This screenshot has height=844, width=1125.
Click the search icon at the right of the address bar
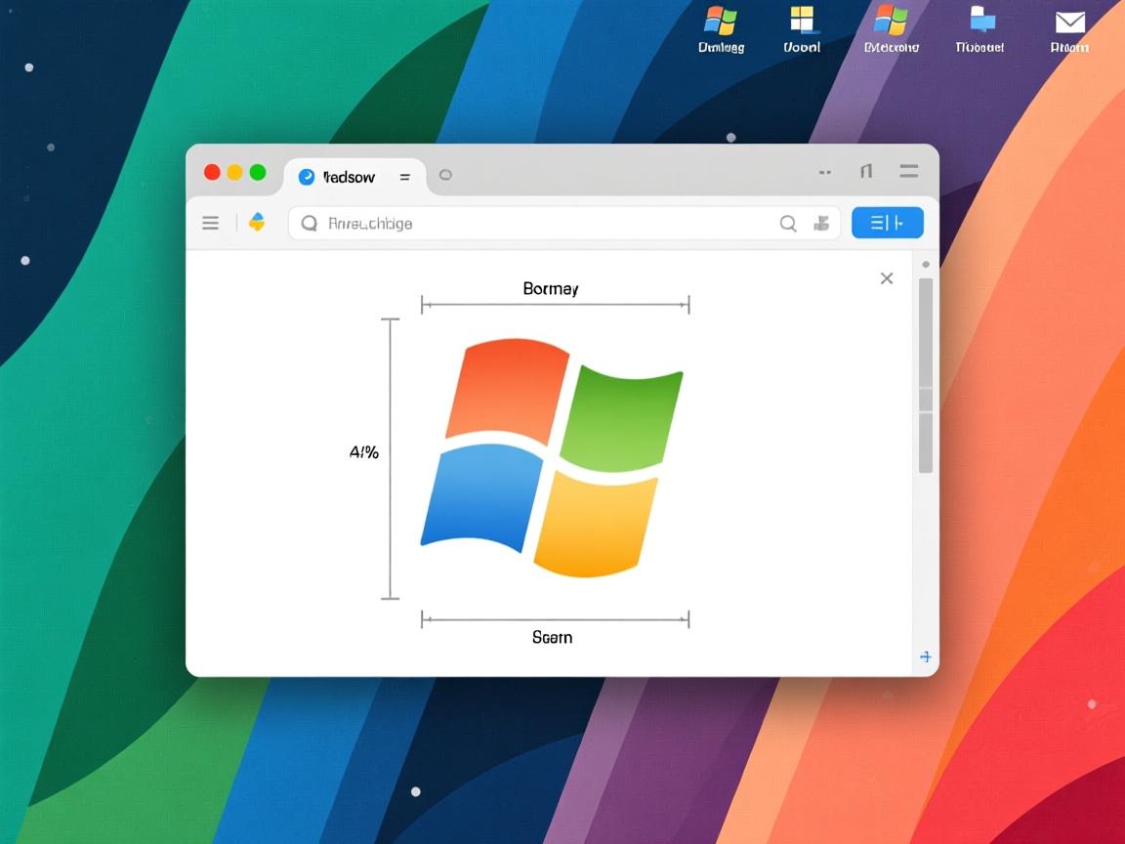click(x=788, y=223)
